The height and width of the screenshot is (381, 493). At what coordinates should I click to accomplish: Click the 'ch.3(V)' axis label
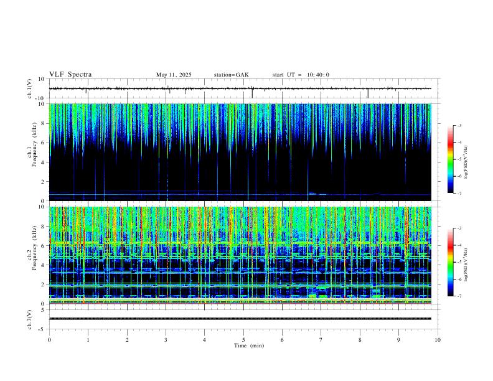pos(30,319)
